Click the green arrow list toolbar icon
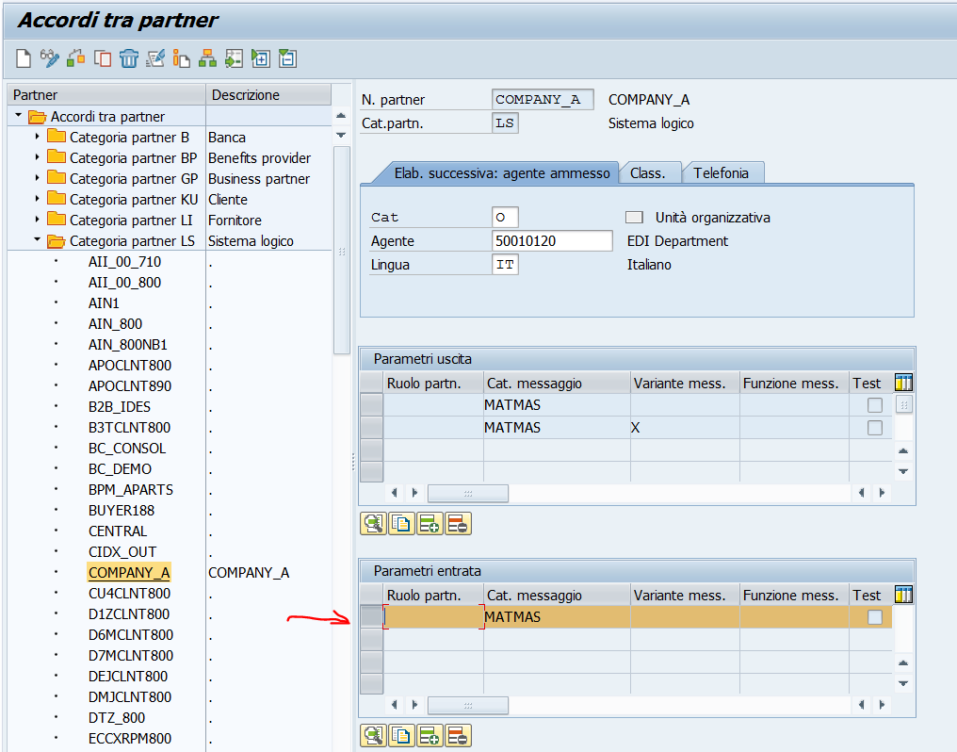This screenshot has width=957, height=752. pos(234,58)
